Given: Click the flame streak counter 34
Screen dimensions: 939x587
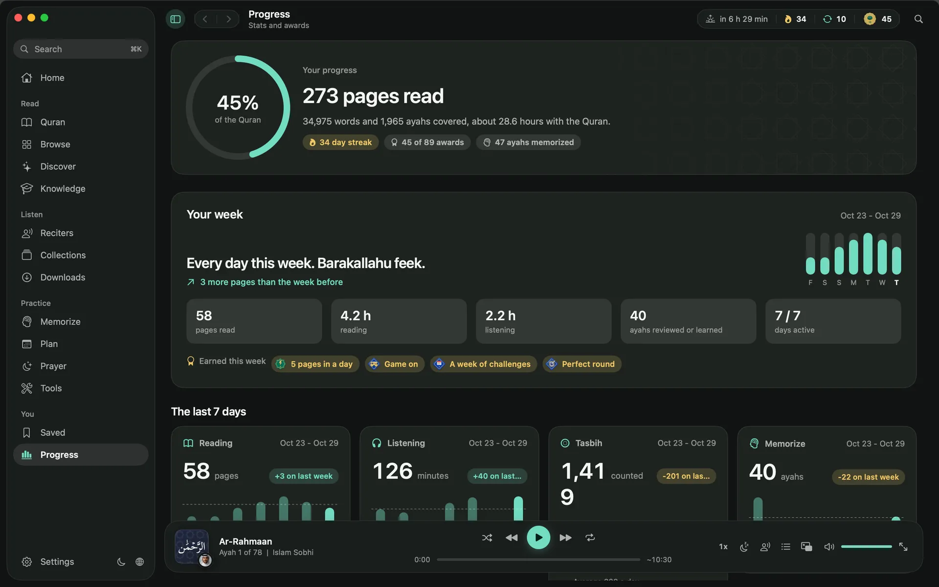Looking at the screenshot, I should click(x=795, y=19).
